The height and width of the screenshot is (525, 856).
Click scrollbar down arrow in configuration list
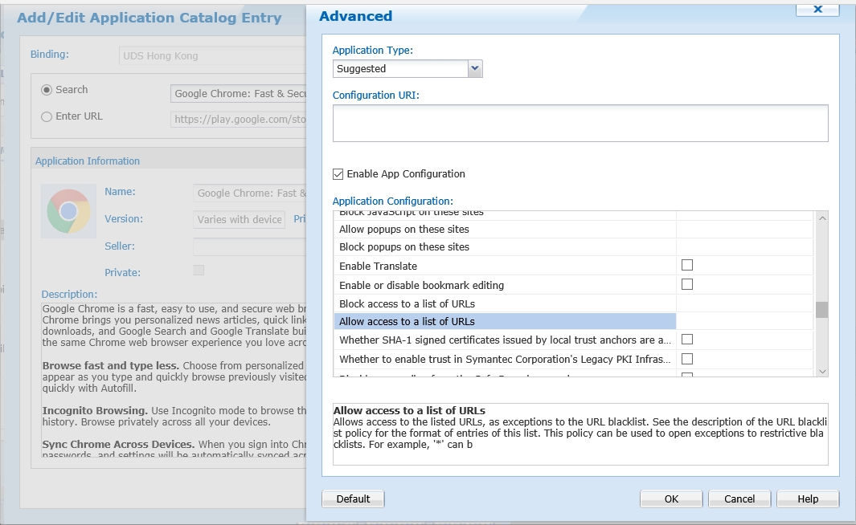[x=821, y=370]
